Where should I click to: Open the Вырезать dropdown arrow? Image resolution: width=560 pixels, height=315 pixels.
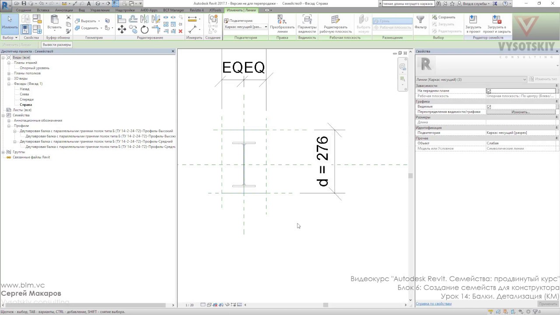pyautogui.click(x=99, y=21)
